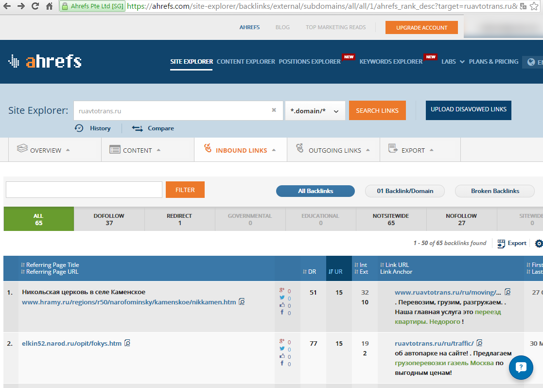The image size is (543, 388).
Task: Expand the LABS menu chevron
Action: [x=462, y=62]
